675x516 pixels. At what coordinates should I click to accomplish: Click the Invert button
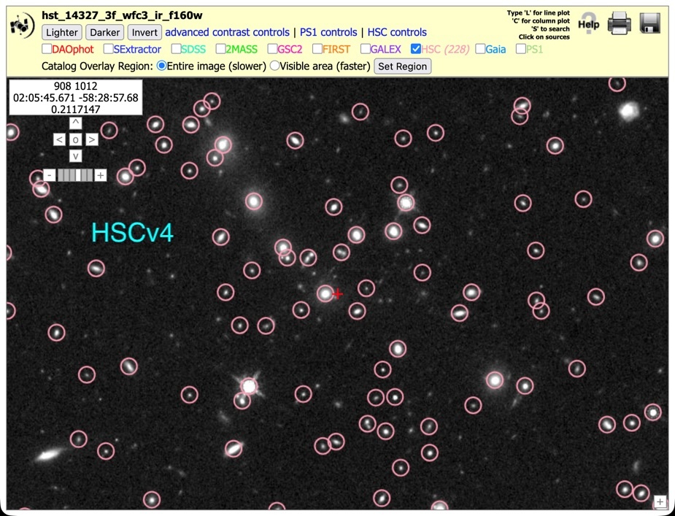coord(144,32)
